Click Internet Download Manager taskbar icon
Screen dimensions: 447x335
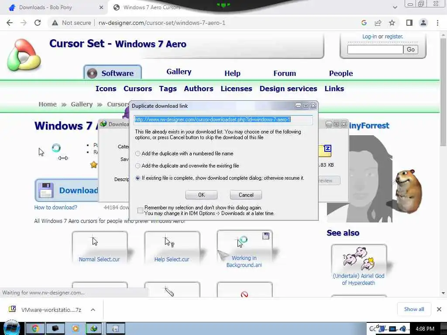click(94, 329)
